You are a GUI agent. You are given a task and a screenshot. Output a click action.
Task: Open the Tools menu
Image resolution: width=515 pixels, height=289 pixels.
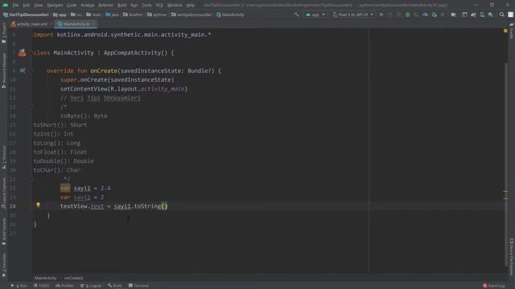pyautogui.click(x=146, y=6)
